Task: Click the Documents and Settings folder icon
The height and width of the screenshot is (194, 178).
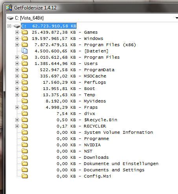Action: click(x=25, y=170)
